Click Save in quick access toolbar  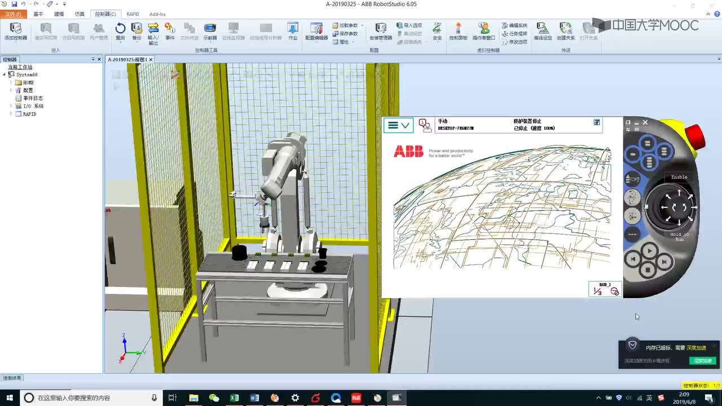[x=14, y=4]
